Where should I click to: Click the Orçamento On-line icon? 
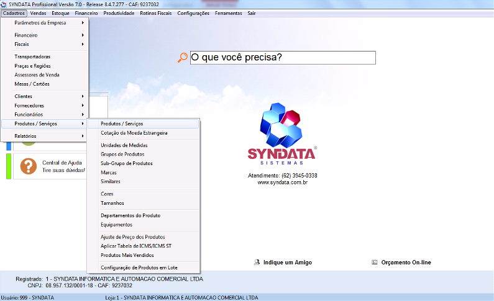pos(374,262)
